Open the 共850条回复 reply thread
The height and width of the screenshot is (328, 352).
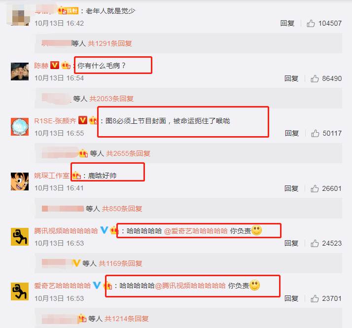pyautogui.click(x=122, y=209)
